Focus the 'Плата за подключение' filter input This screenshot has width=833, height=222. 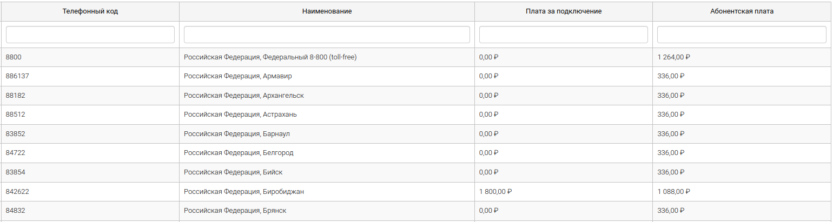[x=563, y=35]
